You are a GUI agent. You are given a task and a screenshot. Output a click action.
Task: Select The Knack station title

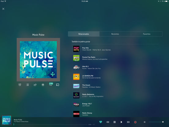[x=86, y=85]
